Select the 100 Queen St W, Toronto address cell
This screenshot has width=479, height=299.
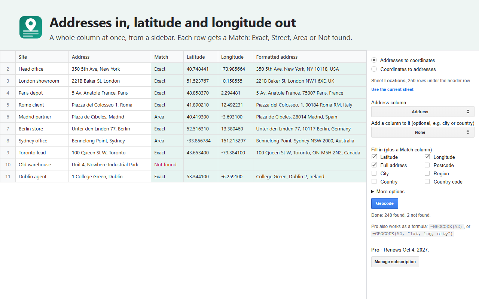click(110, 152)
